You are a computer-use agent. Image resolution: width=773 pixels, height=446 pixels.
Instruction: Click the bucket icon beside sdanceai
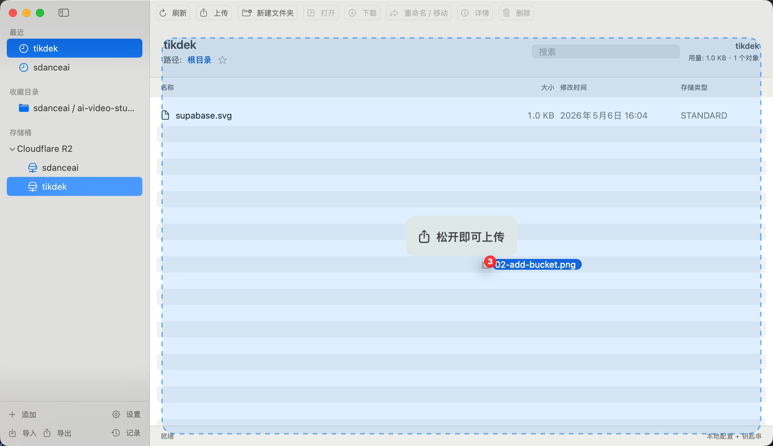tap(33, 168)
